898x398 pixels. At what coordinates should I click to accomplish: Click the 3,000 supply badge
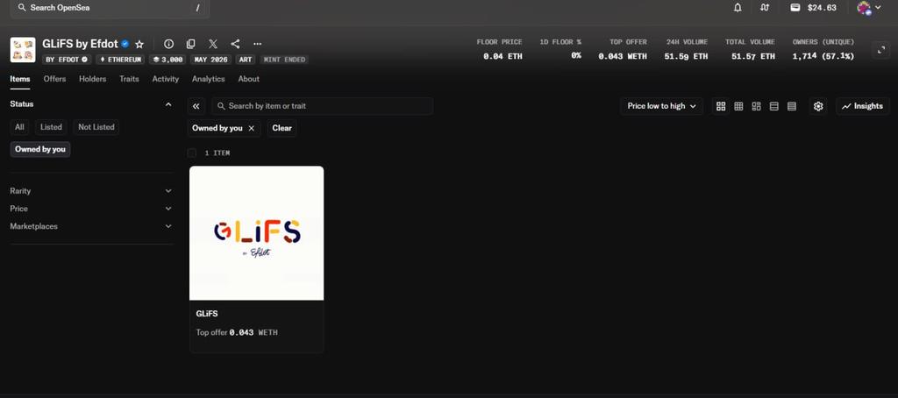[167, 60]
